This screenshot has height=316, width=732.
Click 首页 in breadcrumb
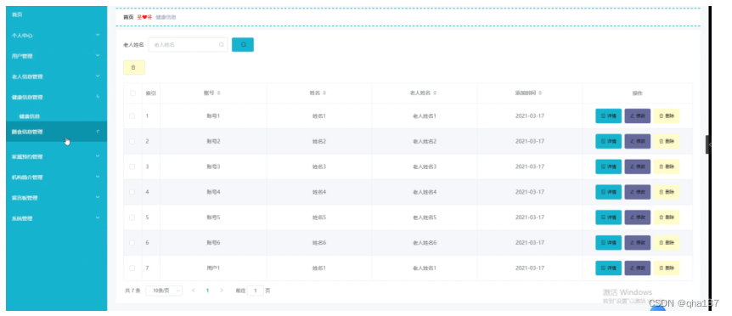128,17
